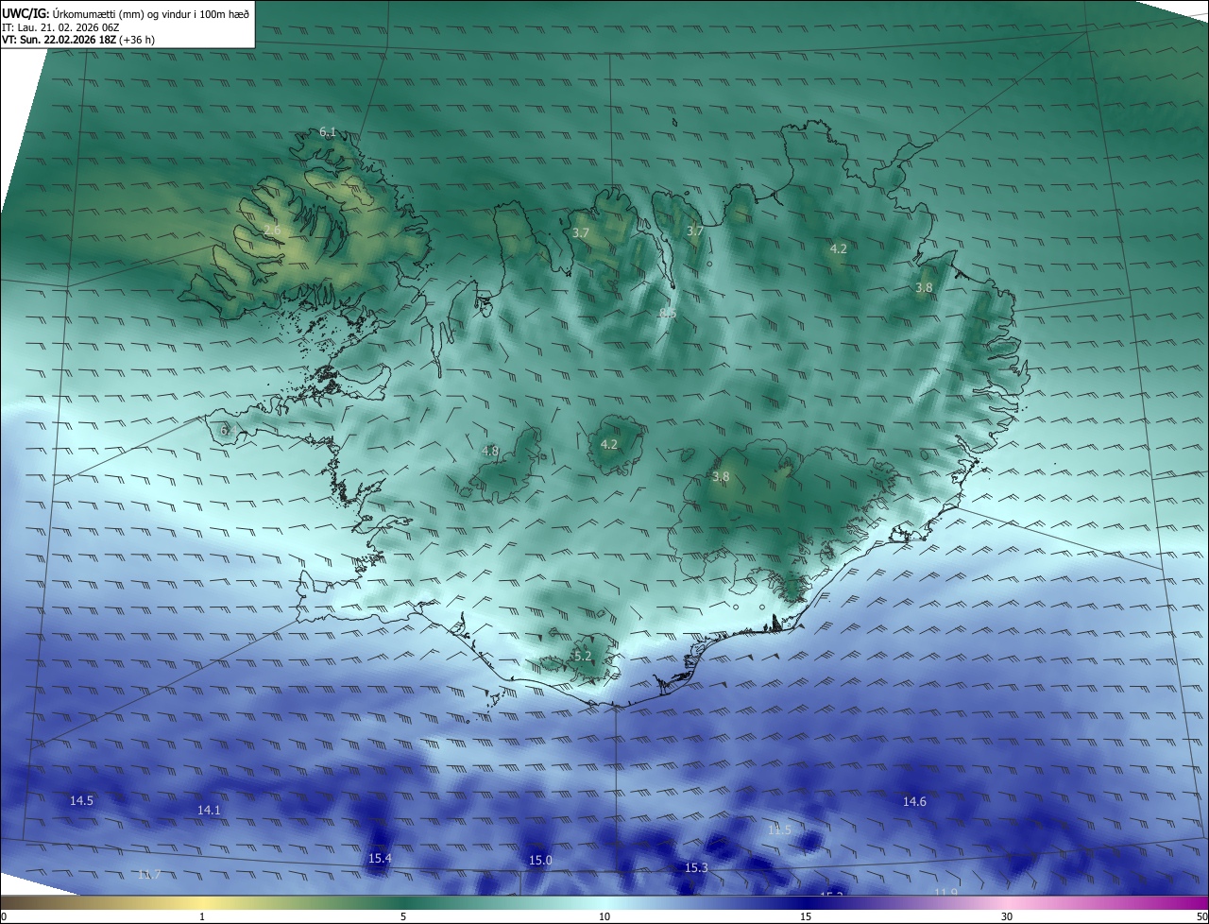Click the 3.8 label on the large southeastern glacier
Image resolution: width=1209 pixels, height=924 pixels.
721,477
